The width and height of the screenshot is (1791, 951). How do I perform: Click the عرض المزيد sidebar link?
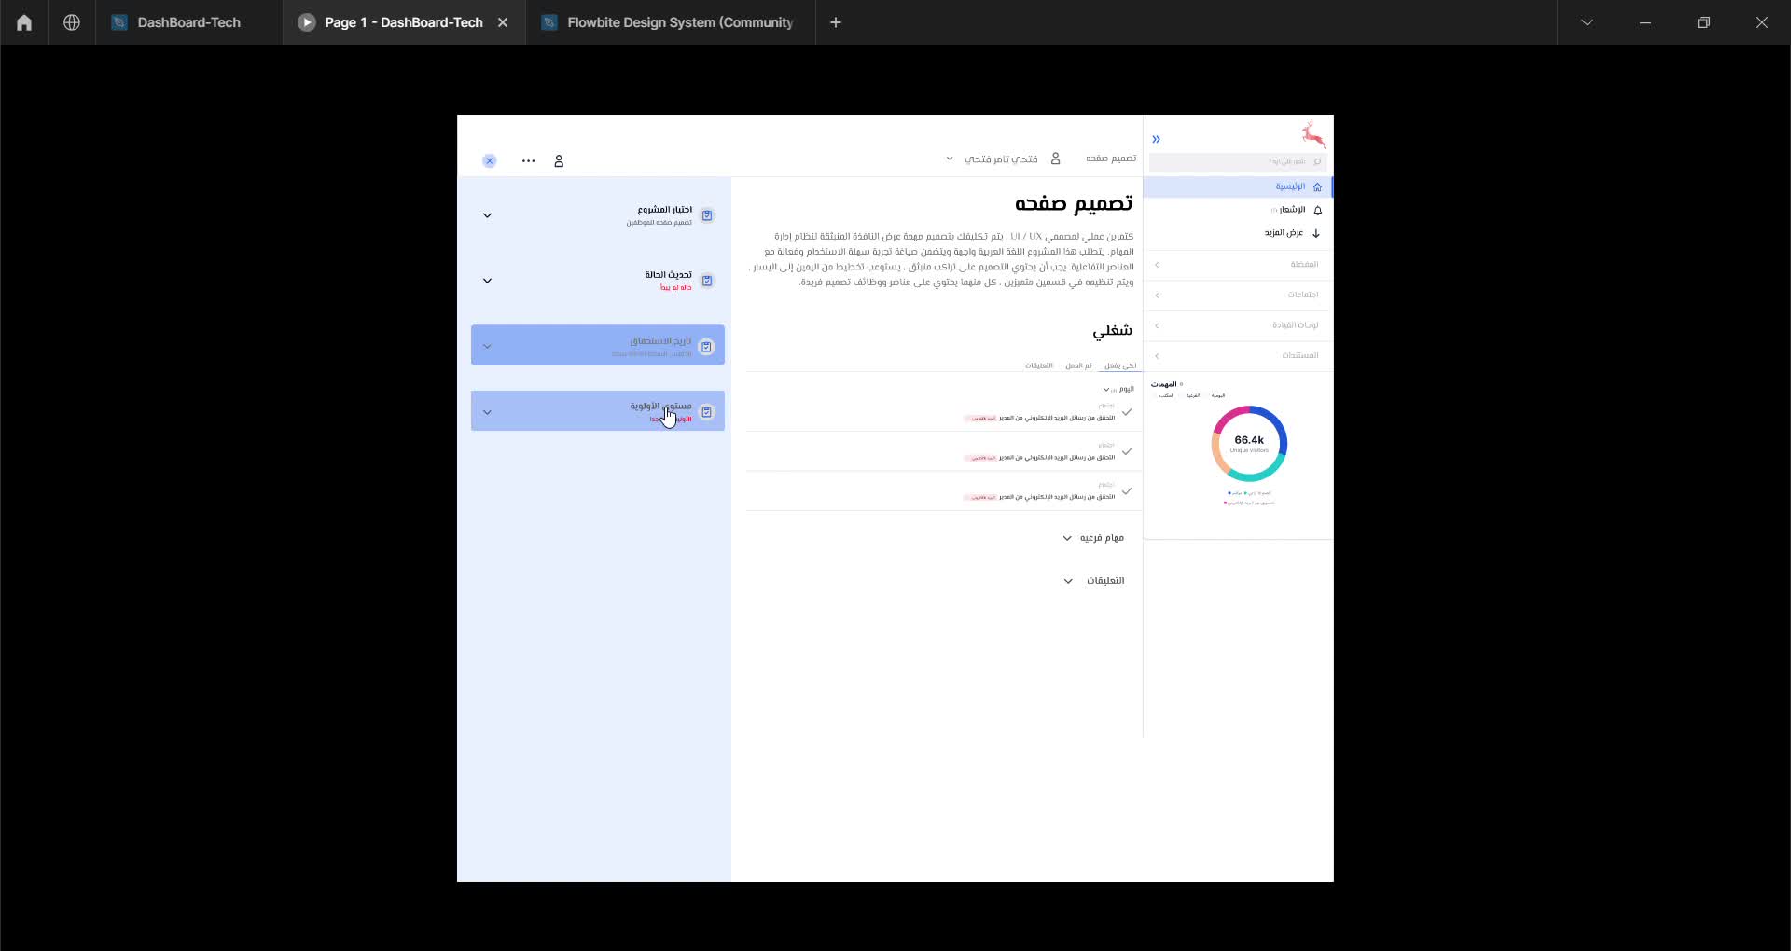pyautogui.click(x=1284, y=233)
